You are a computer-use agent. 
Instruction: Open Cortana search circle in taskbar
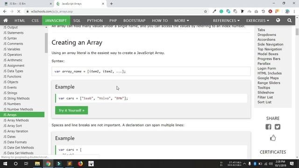click(x=15, y=164)
